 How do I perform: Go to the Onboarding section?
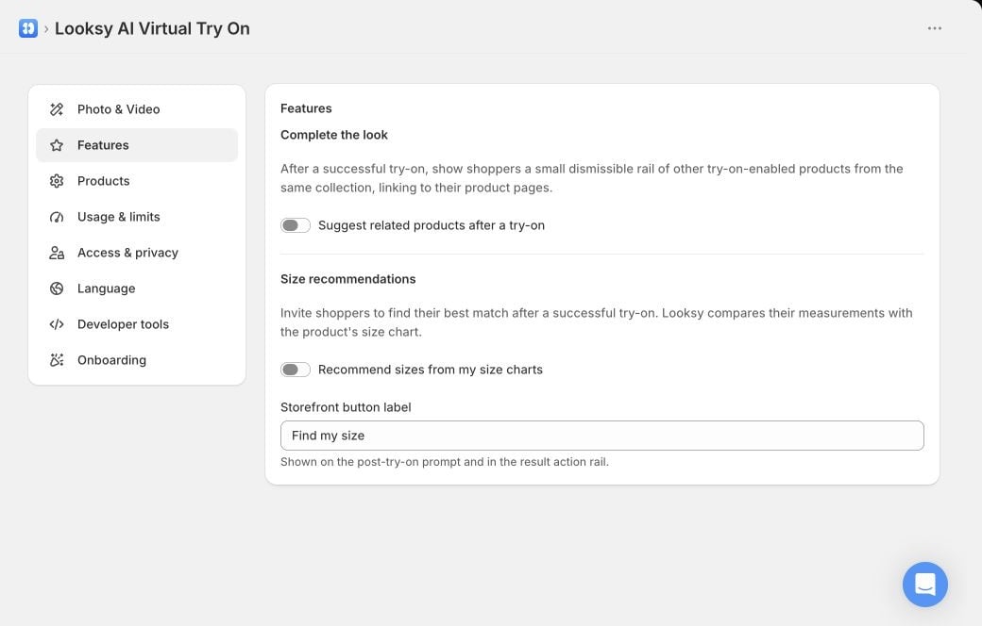(137, 360)
